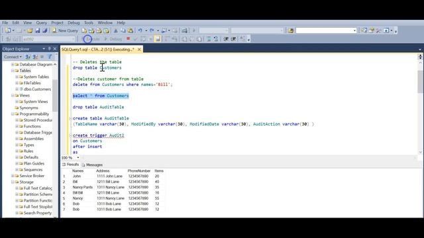Image resolution: width=424 pixels, height=238 pixels.
Task: Expand the Stored Procedures node
Action: [x=17, y=120]
